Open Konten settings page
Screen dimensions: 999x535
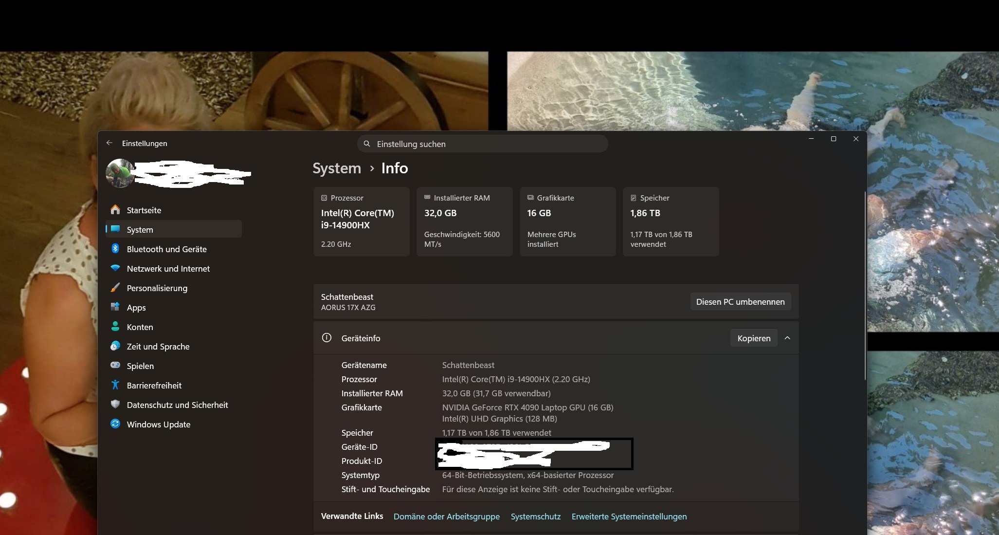click(x=174, y=327)
